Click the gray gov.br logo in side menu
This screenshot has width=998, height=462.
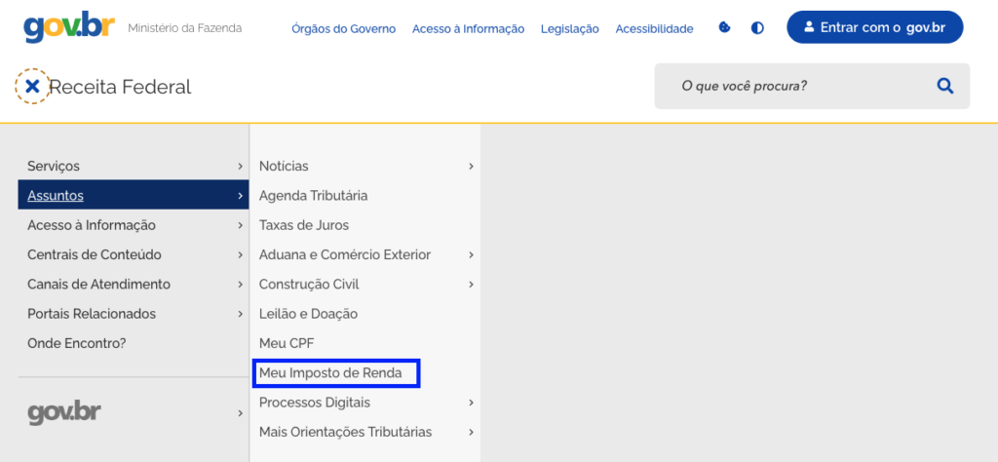64,412
